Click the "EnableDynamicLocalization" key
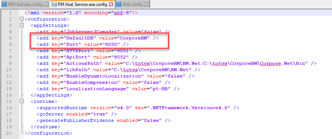Image resolution: width=332 pixels, height=139 pixels. coord(104,76)
